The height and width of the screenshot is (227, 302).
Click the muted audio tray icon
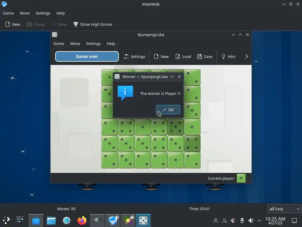click(x=233, y=220)
